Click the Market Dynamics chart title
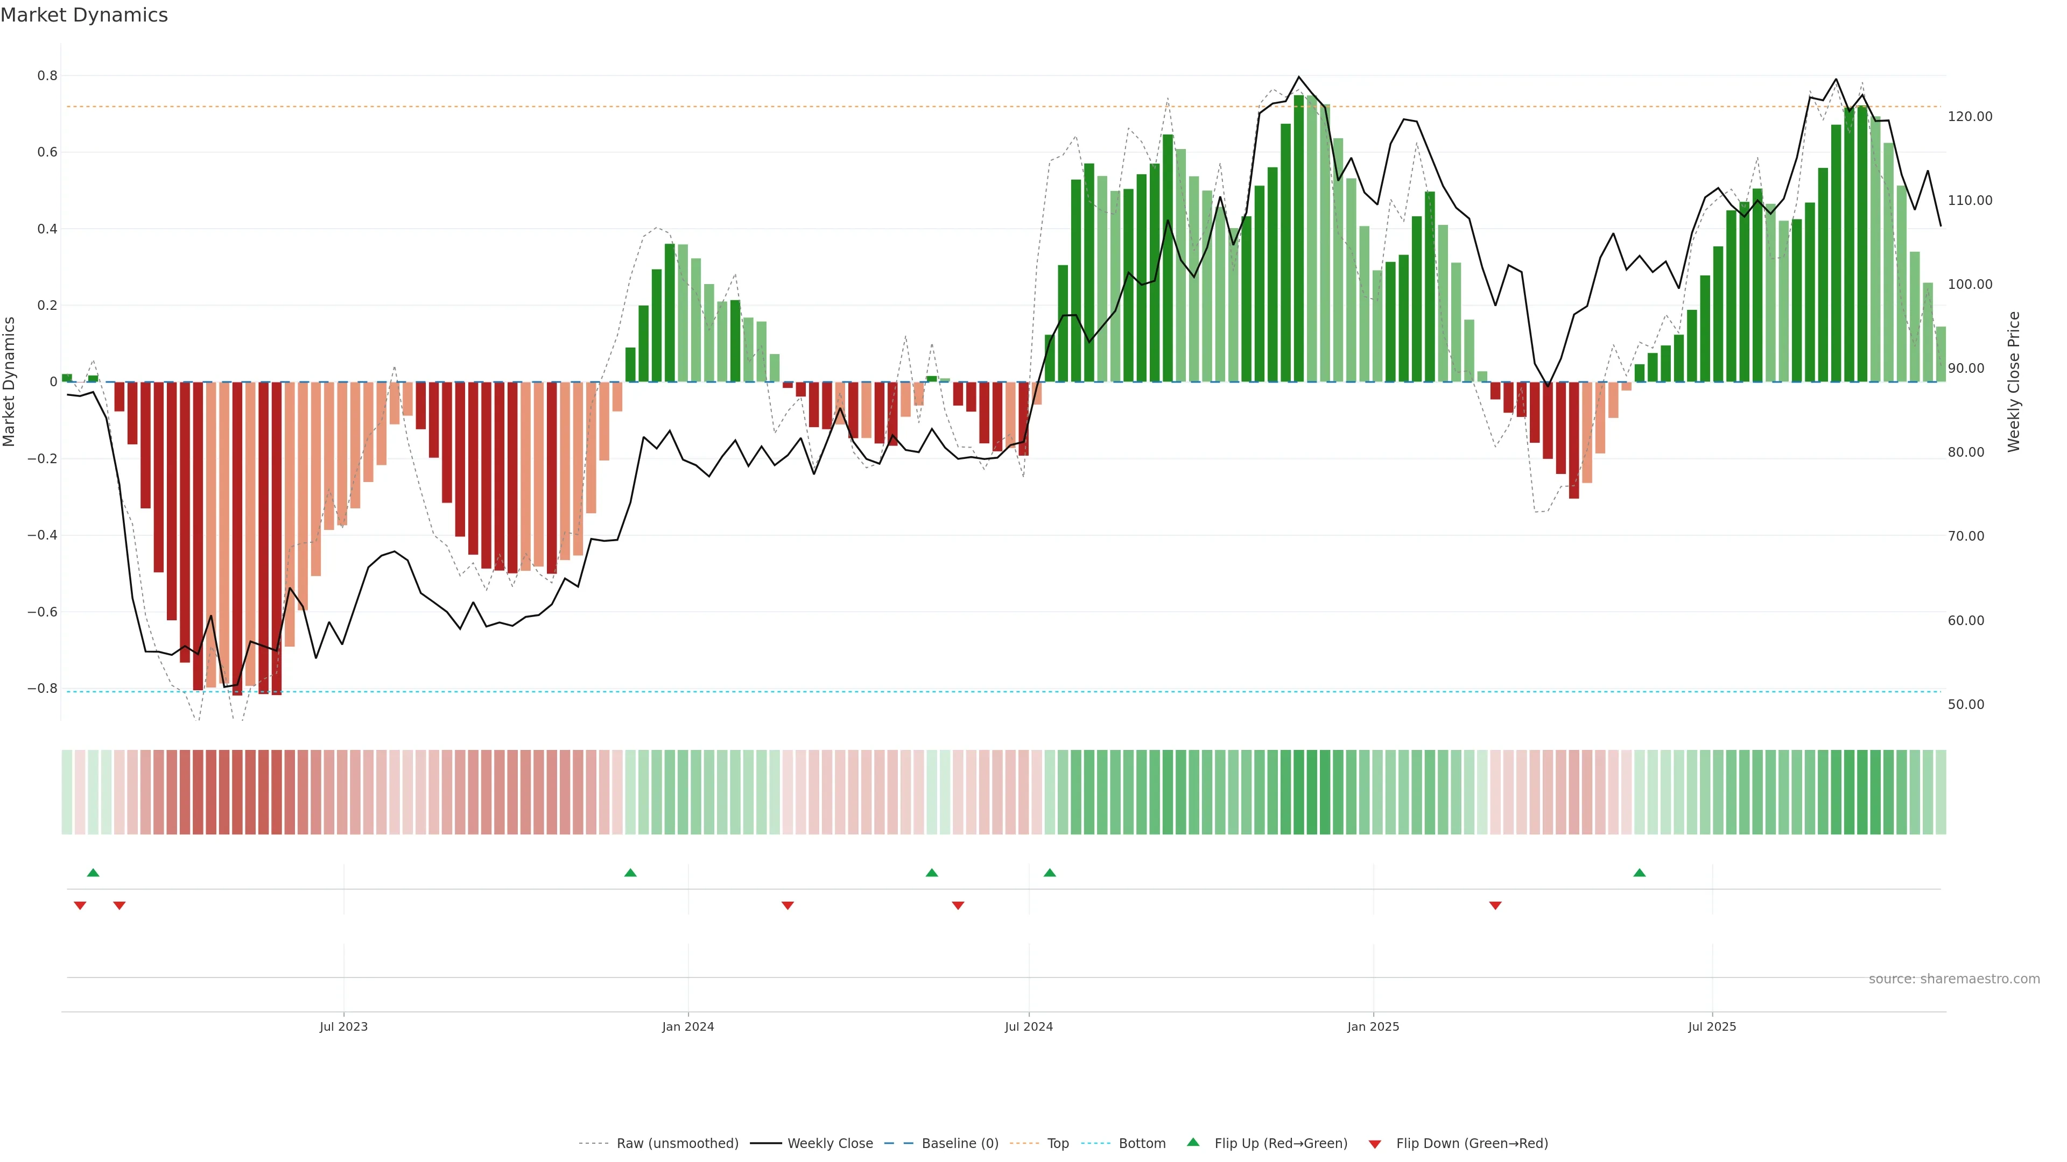The height and width of the screenshot is (1162, 2067). pos(85,15)
